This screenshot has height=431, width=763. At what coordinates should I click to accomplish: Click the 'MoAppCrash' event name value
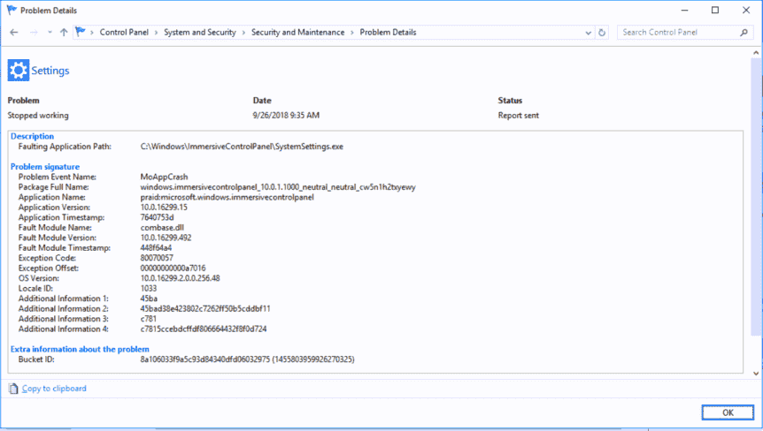pos(164,178)
